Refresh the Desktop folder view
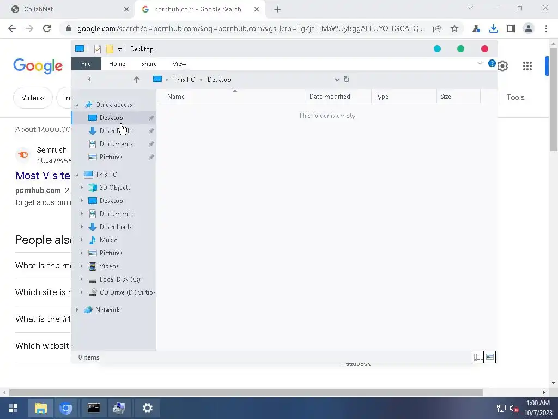The width and height of the screenshot is (558, 419). [x=347, y=80]
